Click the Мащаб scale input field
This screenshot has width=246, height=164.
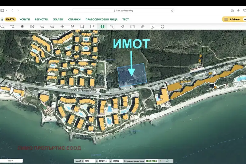pyautogui.click(x=89, y=161)
